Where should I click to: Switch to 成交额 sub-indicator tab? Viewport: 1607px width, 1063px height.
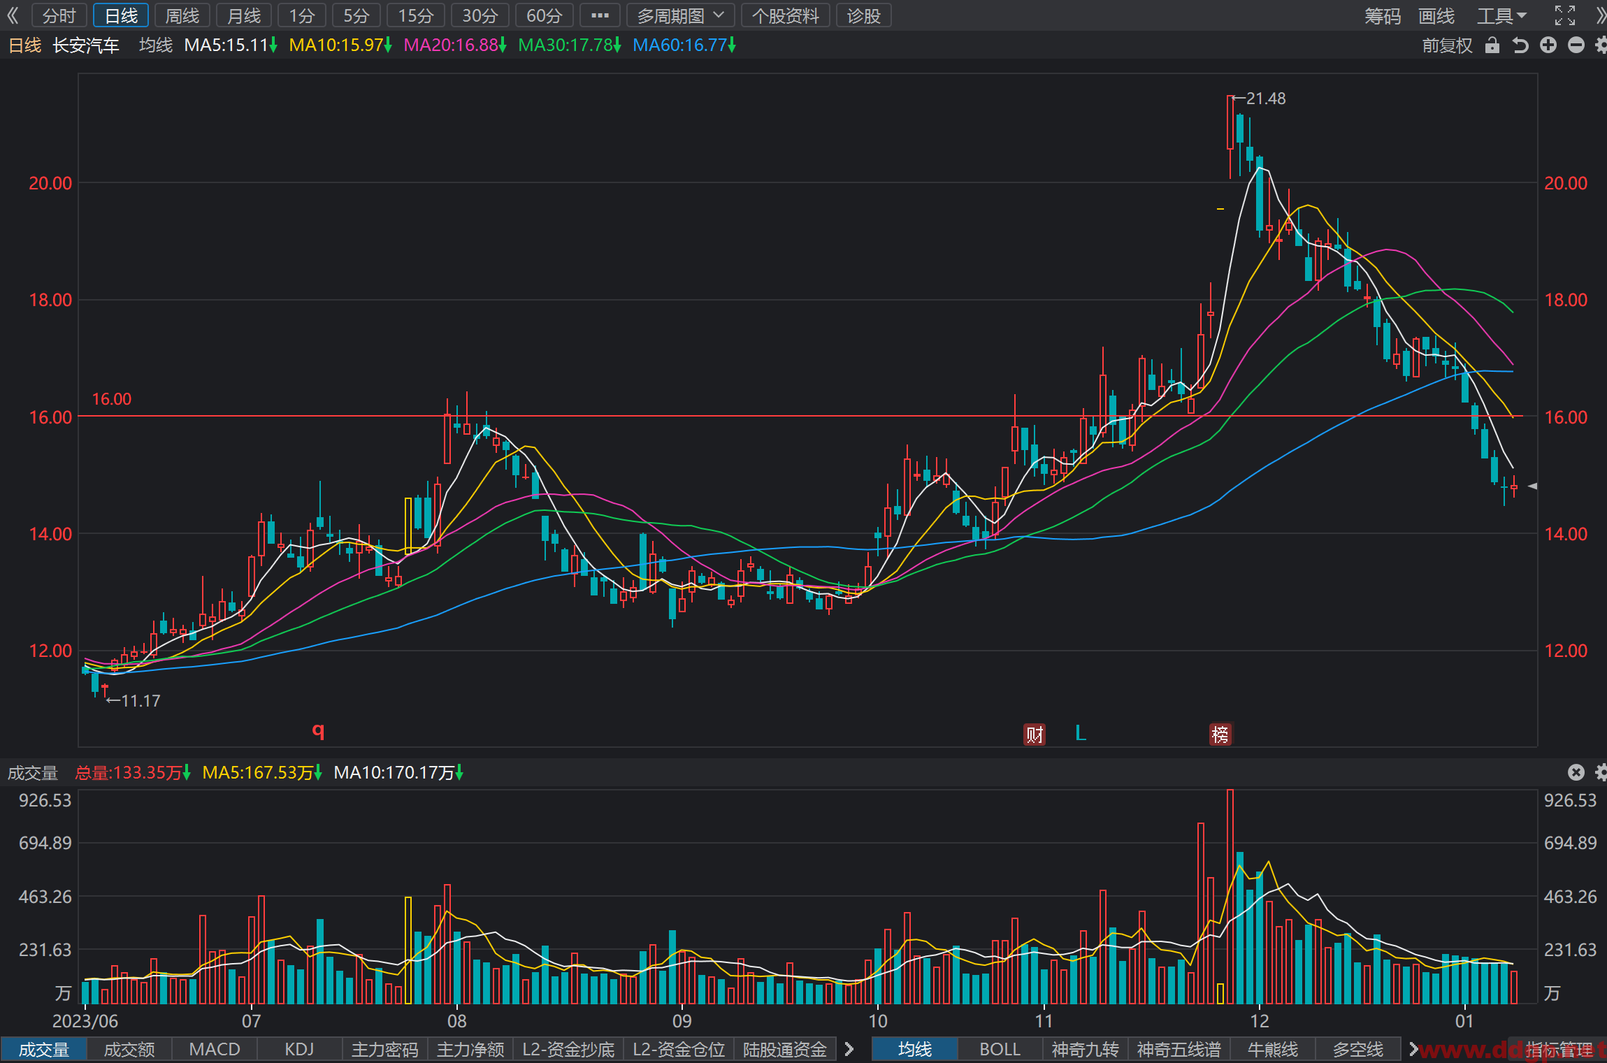(x=129, y=1050)
